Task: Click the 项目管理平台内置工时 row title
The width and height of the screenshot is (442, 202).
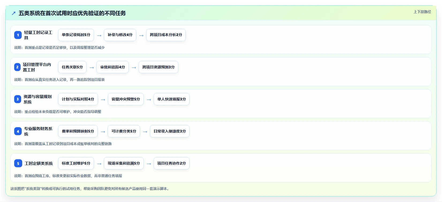Action: [37, 67]
